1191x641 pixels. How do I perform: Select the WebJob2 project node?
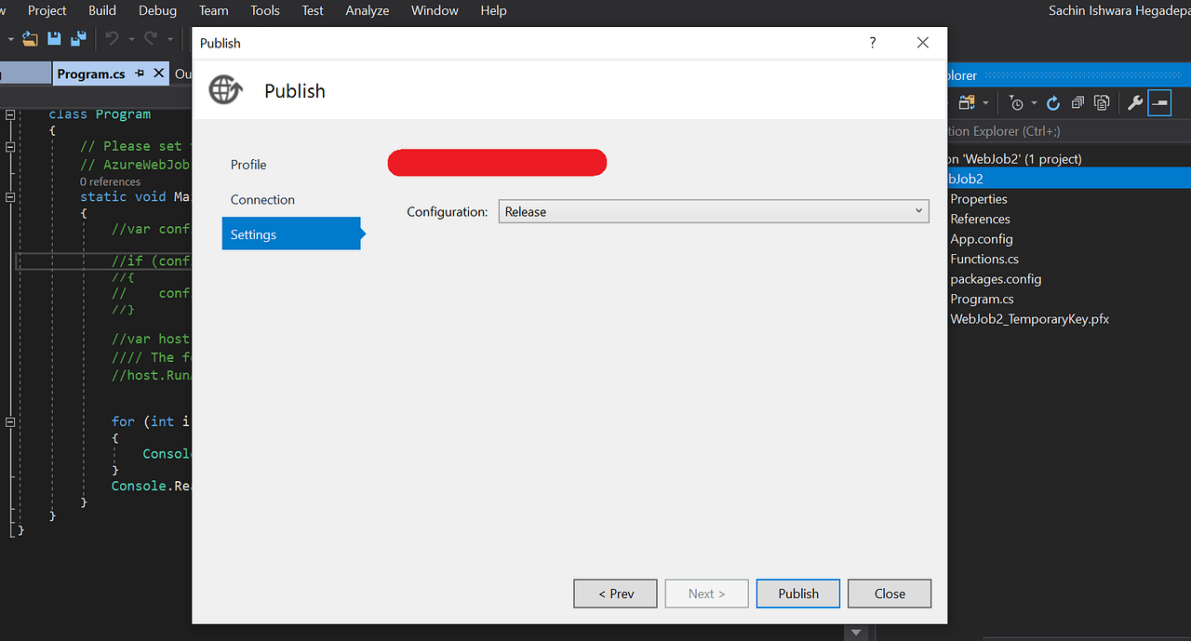pos(1068,179)
